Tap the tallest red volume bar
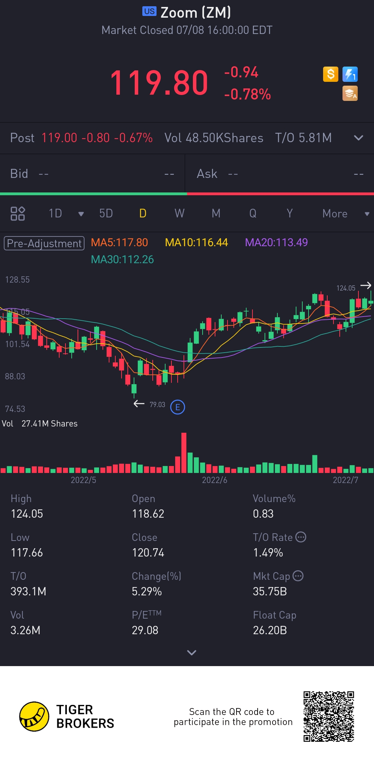The width and height of the screenshot is (374, 767). 184,453
